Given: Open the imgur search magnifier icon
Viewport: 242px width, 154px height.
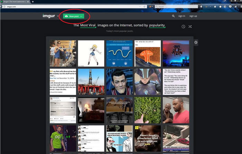Looking at the screenshot, I should 173,16.
